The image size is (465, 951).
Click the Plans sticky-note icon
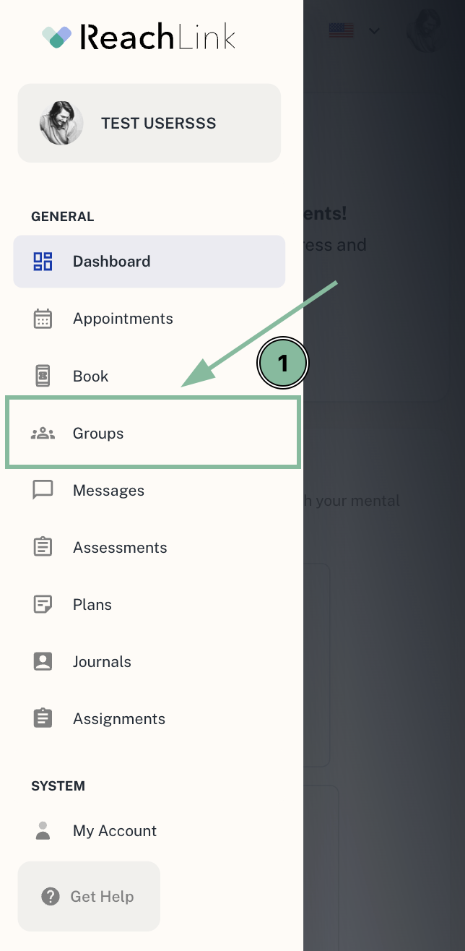(43, 604)
